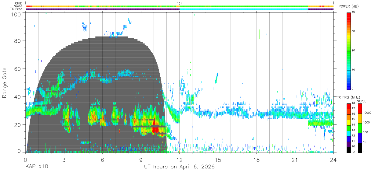The width and height of the screenshot is (375, 173).
Task: Click UT hour tick '12' on x-axis
Action: coord(180,160)
